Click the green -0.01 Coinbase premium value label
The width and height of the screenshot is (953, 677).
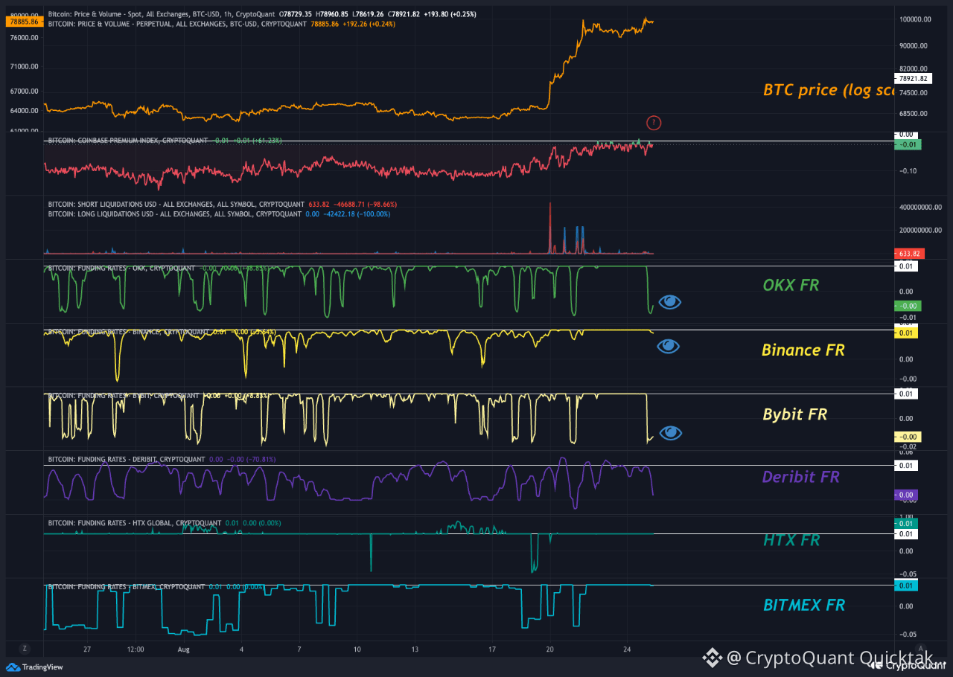908,144
